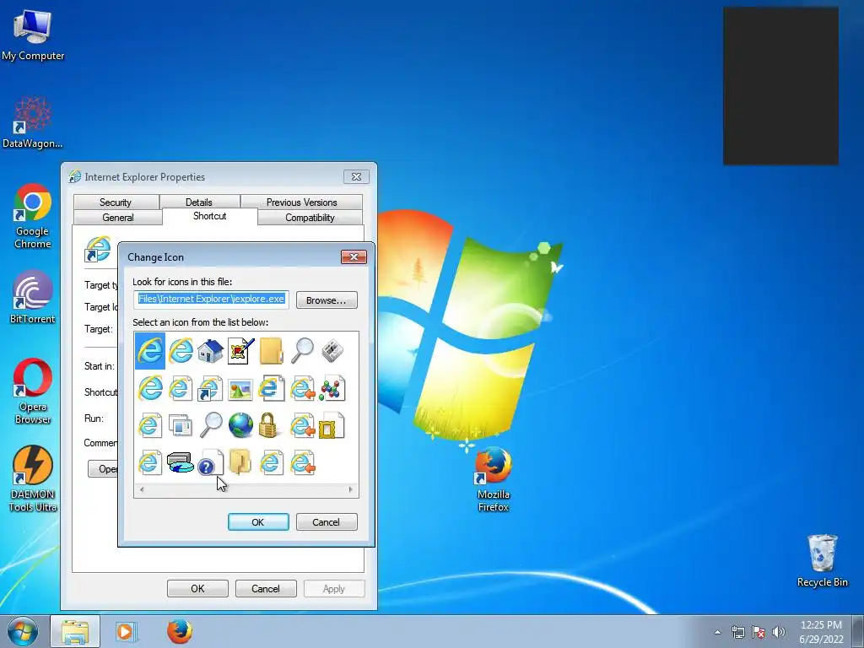Open the Action Center flag icon
The height and width of the screenshot is (648, 864).
point(759,632)
